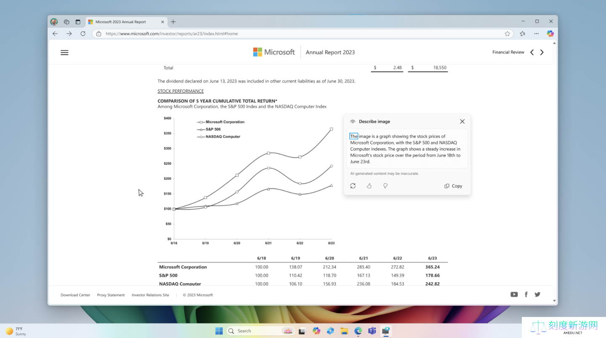Click the 178.66 value in table

click(433, 275)
